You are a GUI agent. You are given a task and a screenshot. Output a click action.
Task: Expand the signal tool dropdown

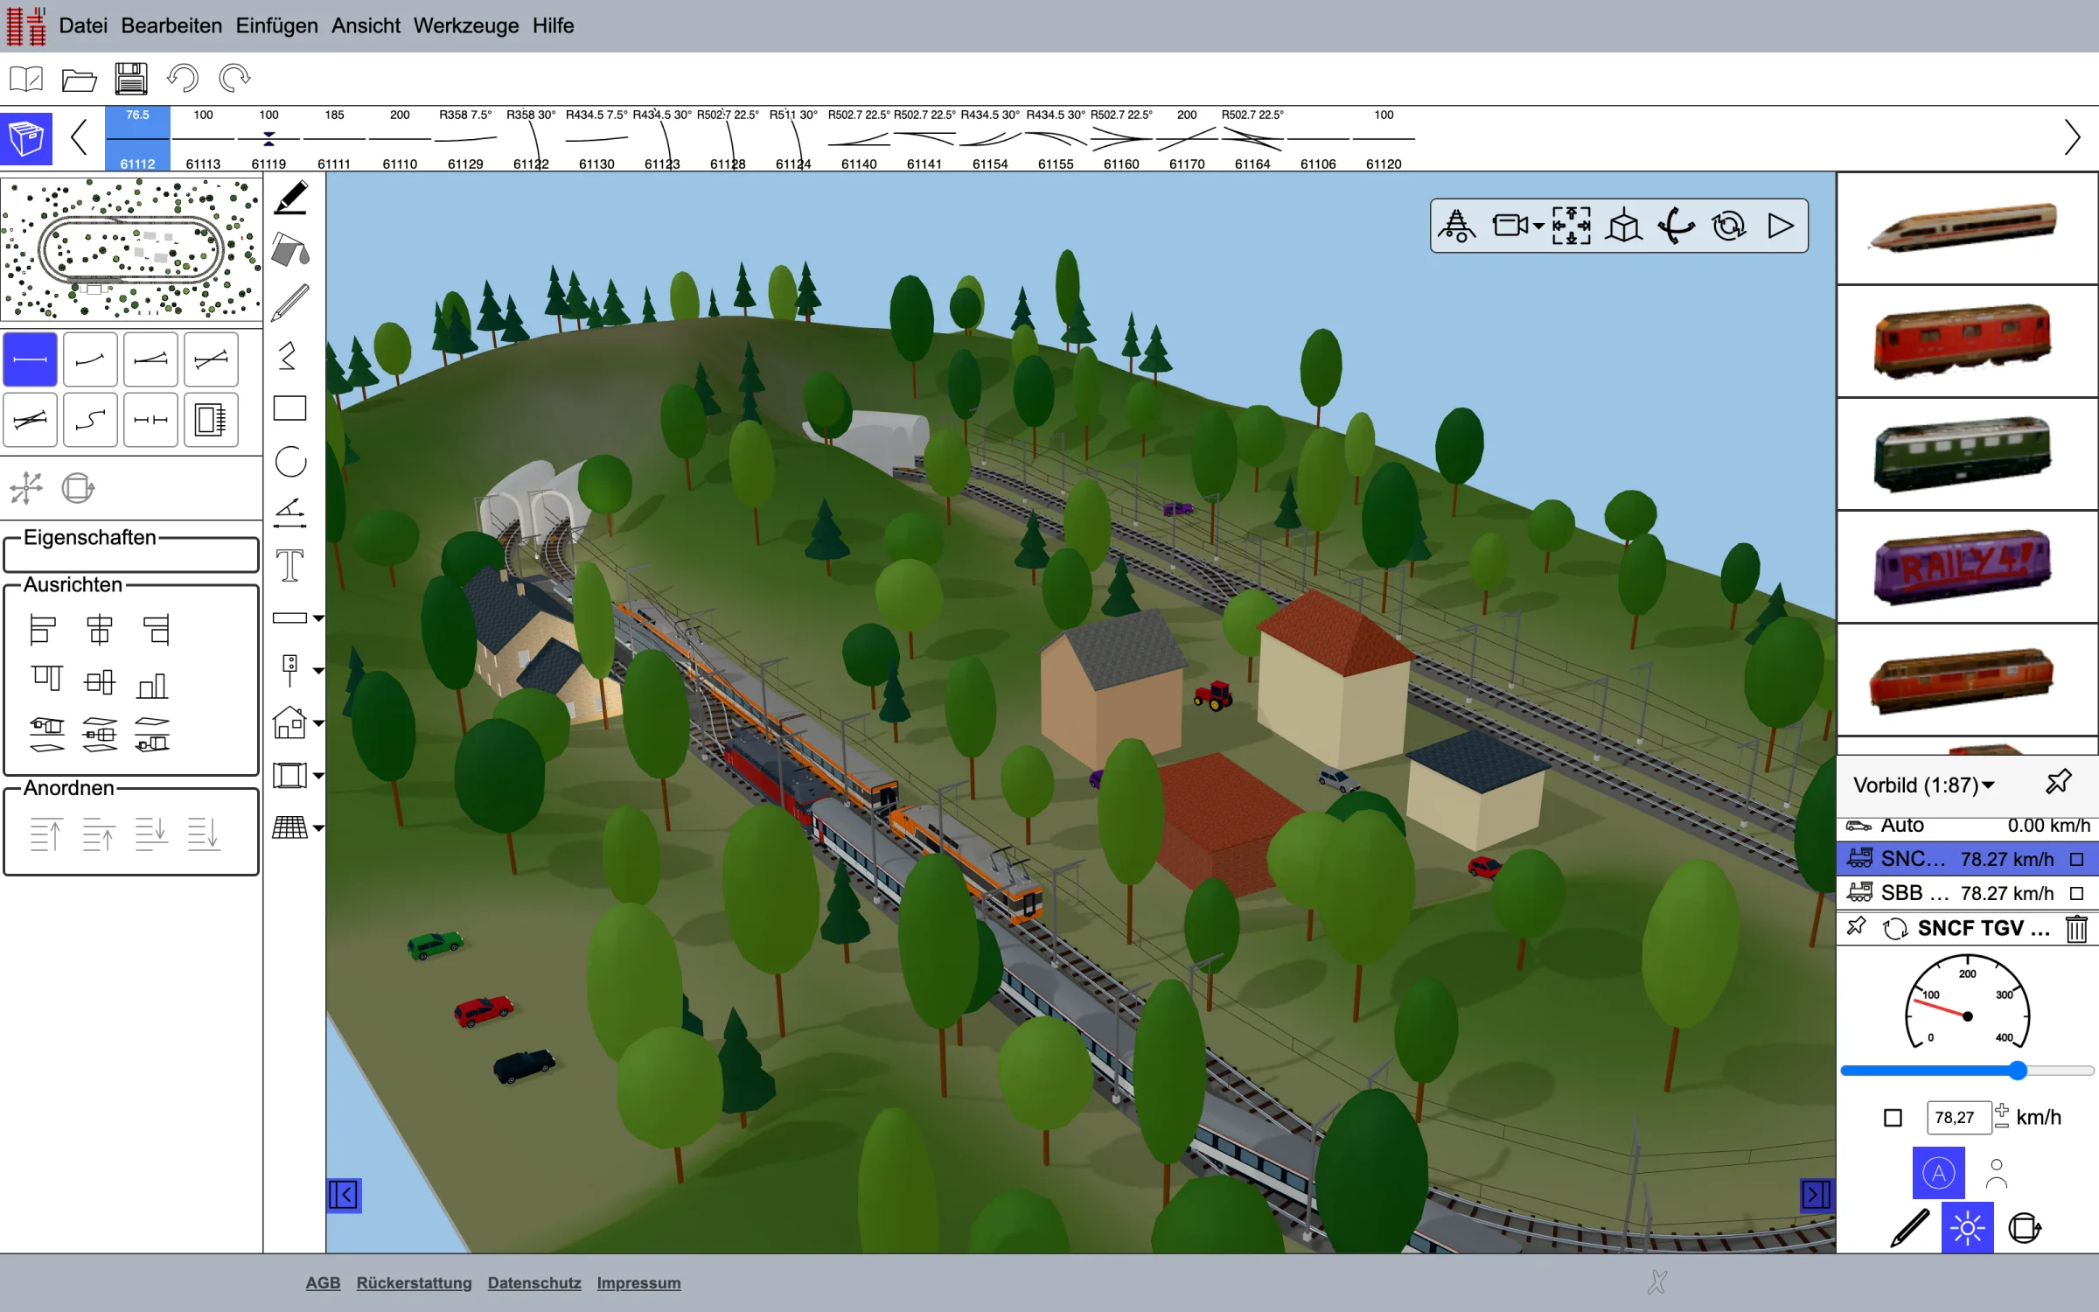coord(318,671)
